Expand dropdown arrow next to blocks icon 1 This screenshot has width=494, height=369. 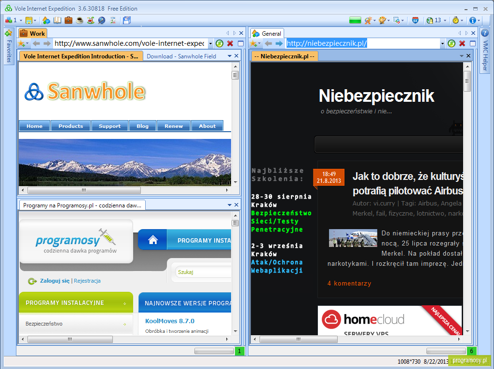[21, 21]
